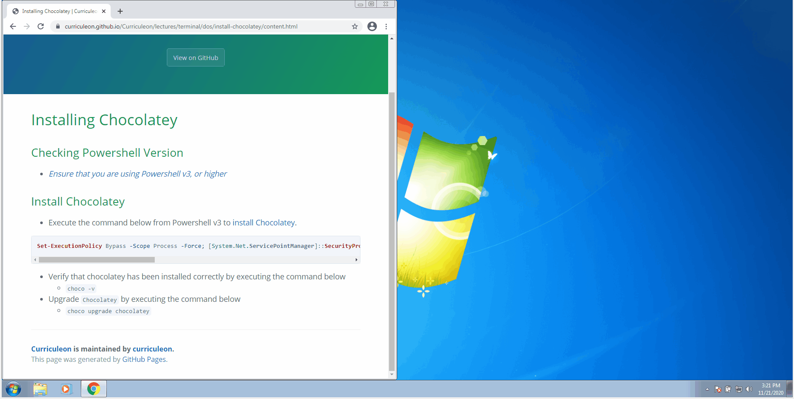Open a new browser tab

pyautogui.click(x=120, y=11)
